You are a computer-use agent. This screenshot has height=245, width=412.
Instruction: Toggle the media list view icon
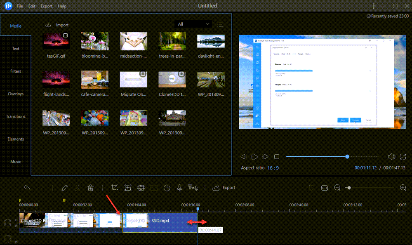(220, 24)
